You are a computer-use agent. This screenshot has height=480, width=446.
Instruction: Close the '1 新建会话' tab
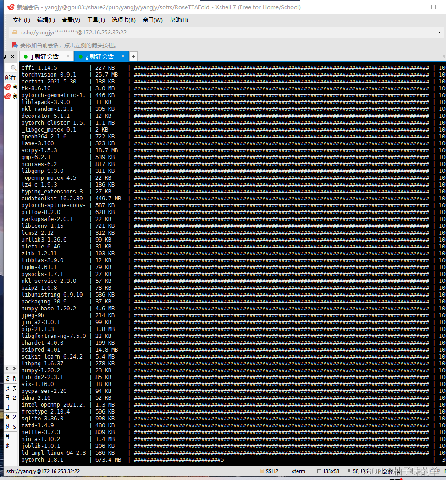pyautogui.click(x=68, y=56)
